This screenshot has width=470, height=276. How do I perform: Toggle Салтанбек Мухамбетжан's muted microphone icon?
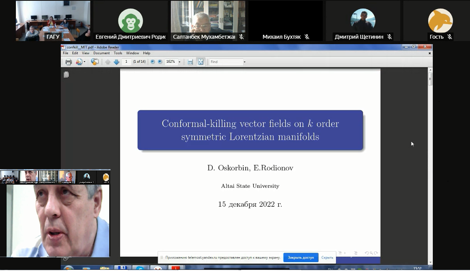pyautogui.click(x=241, y=37)
